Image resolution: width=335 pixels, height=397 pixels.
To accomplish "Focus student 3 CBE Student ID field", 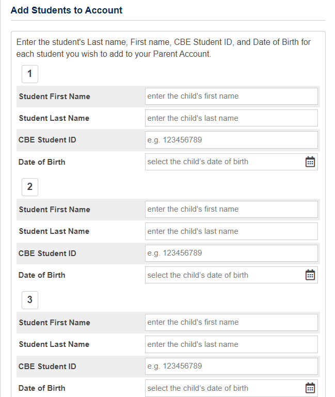I will pos(231,366).
